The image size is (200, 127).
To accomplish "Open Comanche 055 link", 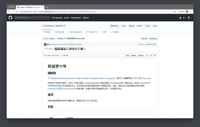I will click(69, 89).
